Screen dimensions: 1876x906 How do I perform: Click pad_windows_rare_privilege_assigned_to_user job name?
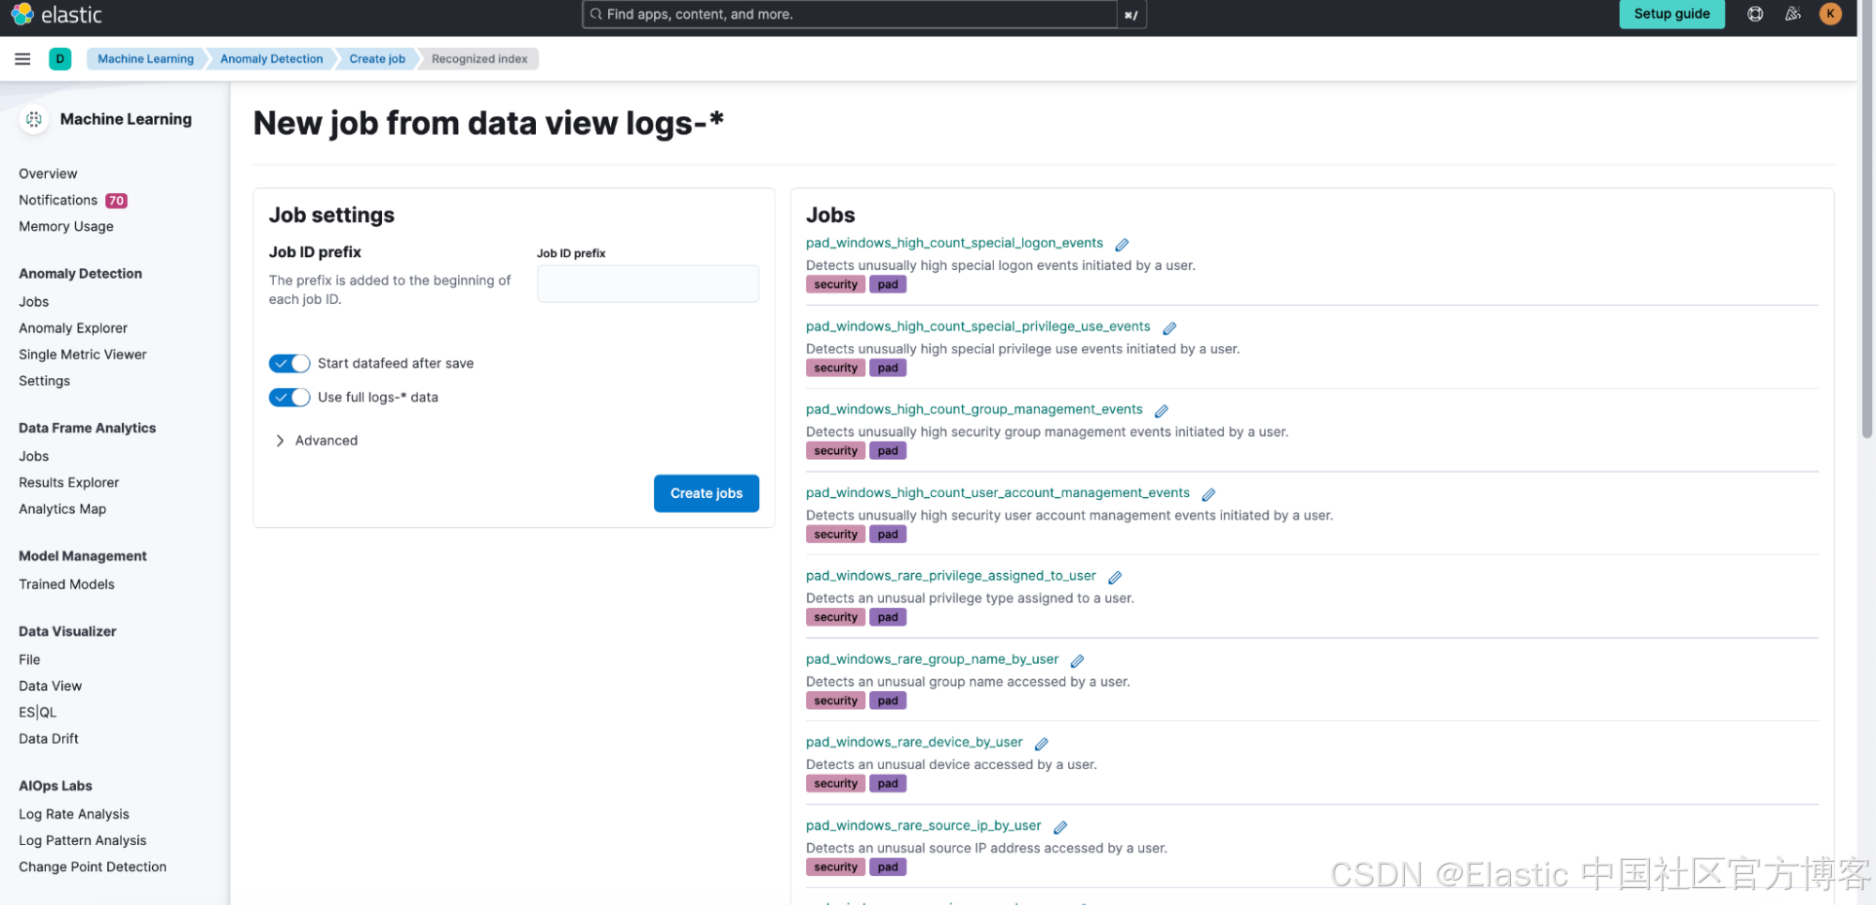point(951,576)
